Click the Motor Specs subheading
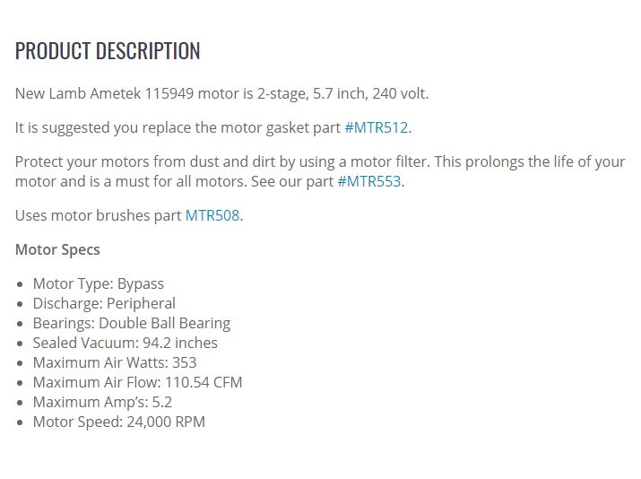Image resolution: width=641 pixels, height=479 pixels. click(x=57, y=249)
